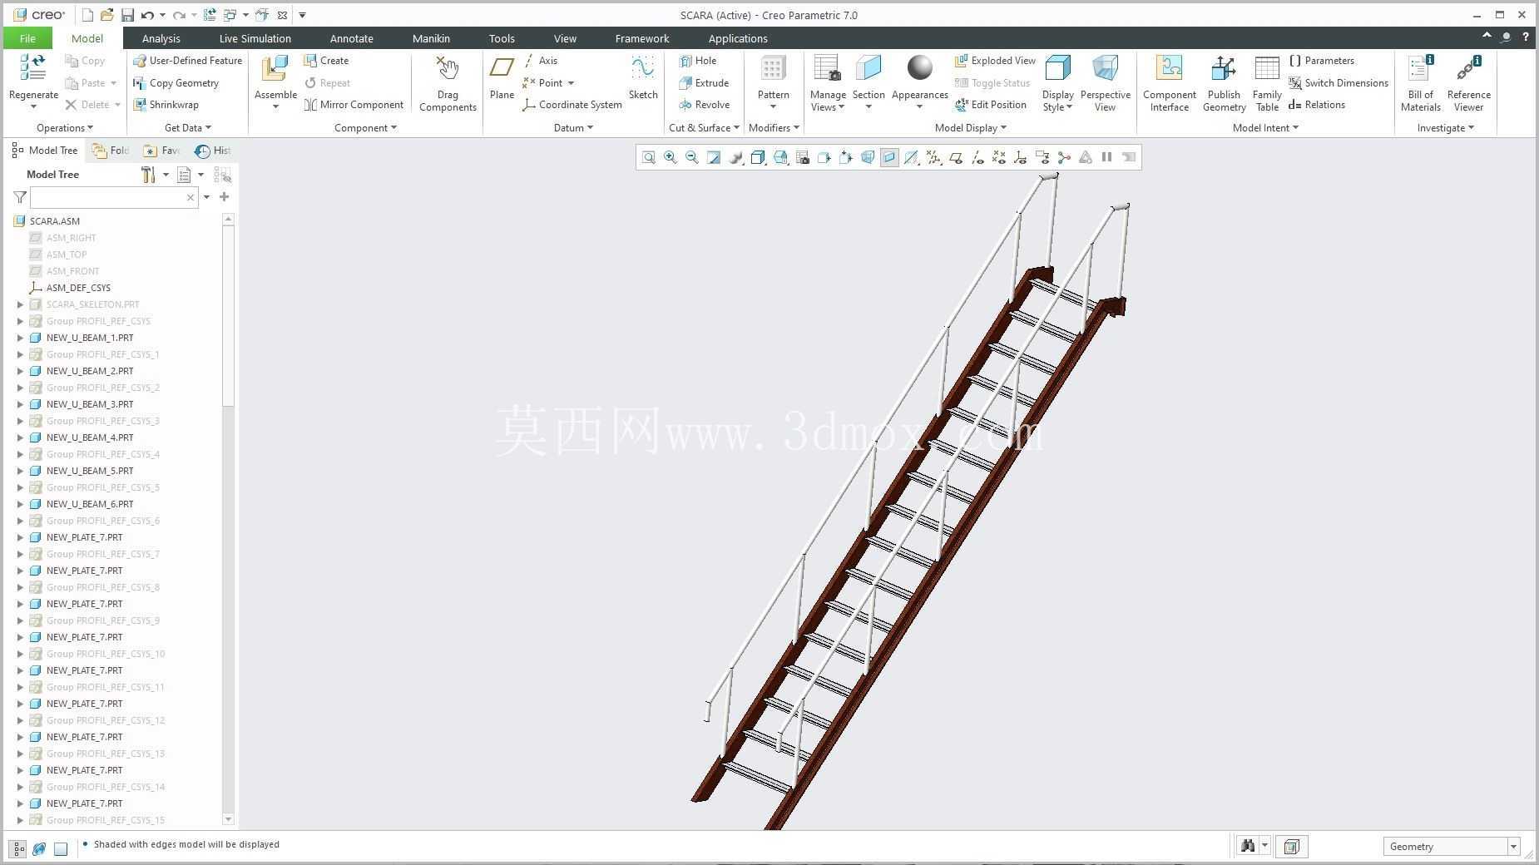The image size is (1539, 865).
Task: Click the Repaint icon in the graphics toolbar
Action: [x=714, y=157]
